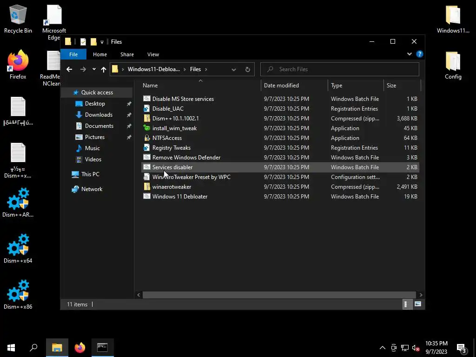Click the Properties quick access toolbar icon
The width and height of the screenshot is (476, 357).
coord(83,41)
